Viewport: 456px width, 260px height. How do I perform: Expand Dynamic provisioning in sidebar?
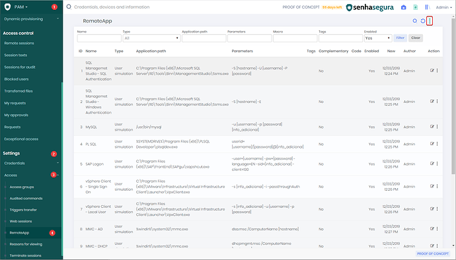click(x=32, y=19)
